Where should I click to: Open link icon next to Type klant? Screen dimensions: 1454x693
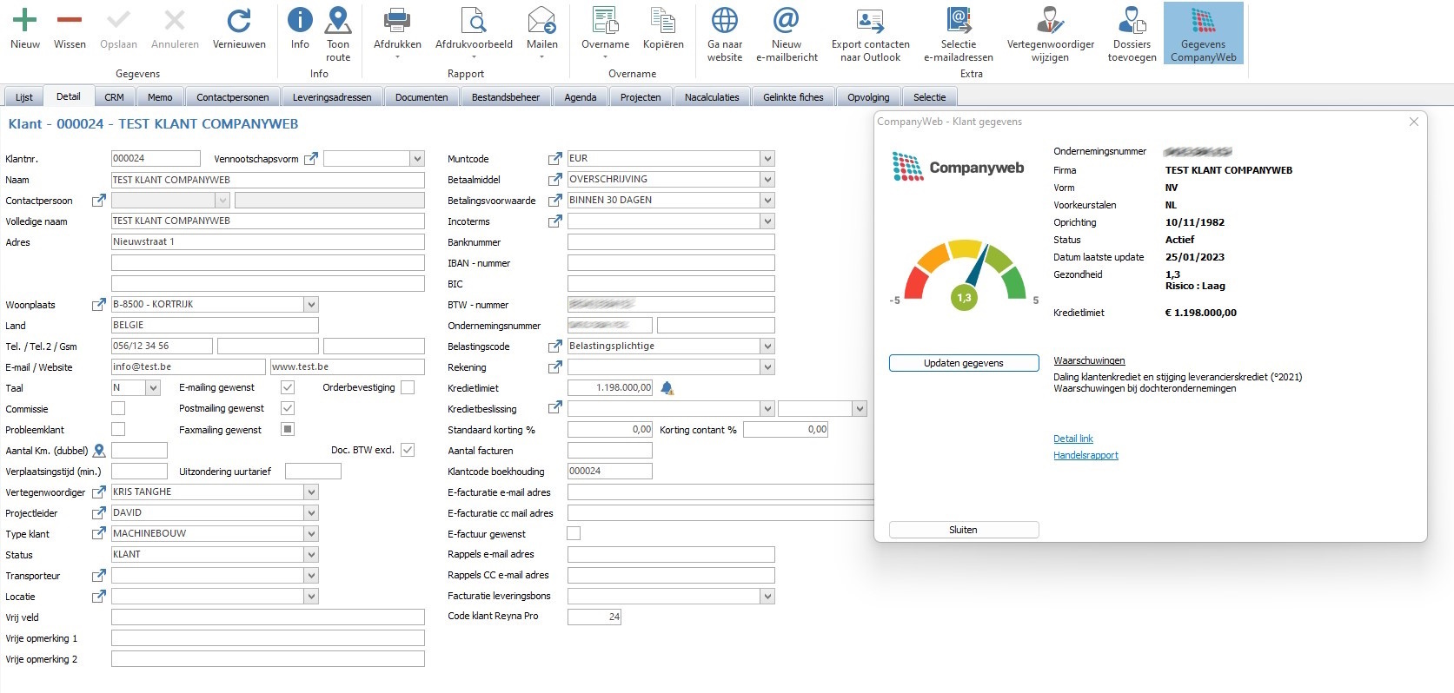[x=99, y=534]
